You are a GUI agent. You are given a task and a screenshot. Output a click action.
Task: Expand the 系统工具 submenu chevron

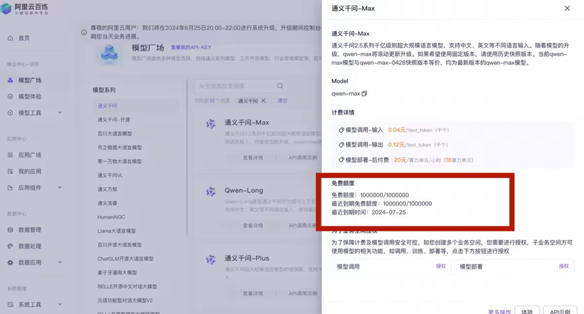[x=60, y=304]
